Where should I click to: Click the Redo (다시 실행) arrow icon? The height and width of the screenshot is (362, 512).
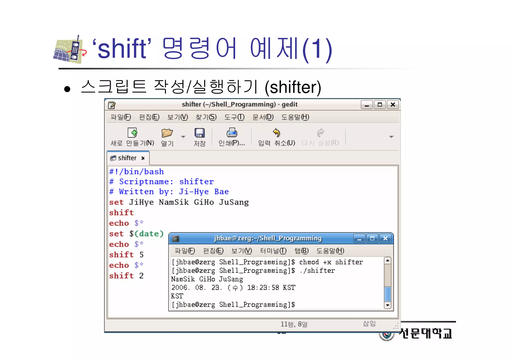[320, 133]
